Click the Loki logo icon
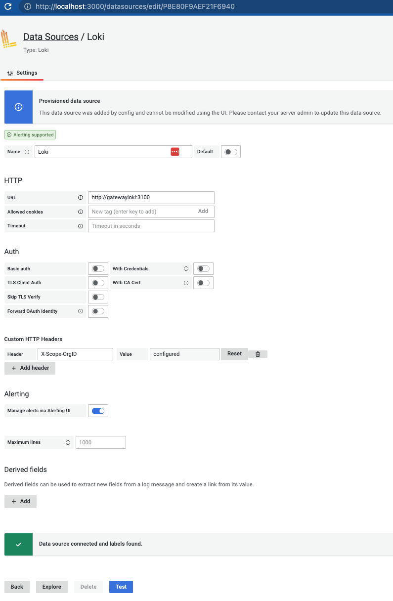Viewport: 393px width, 601px height. click(x=8, y=39)
